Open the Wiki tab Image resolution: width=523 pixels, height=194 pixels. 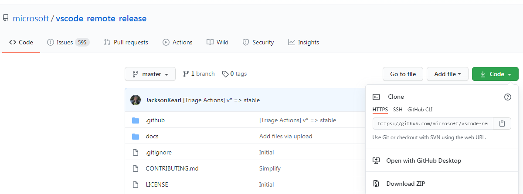217,42
